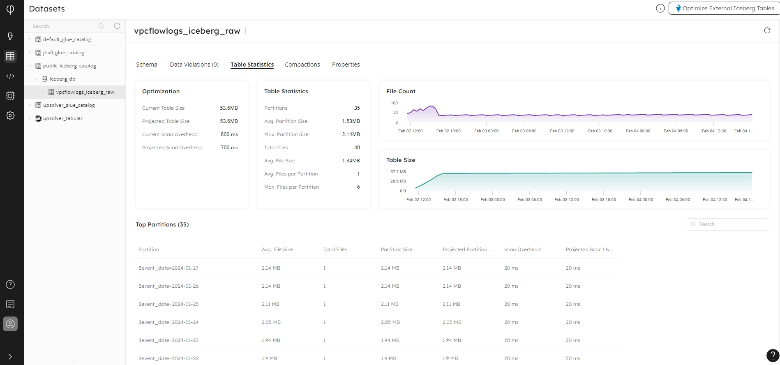Switch to the Compactions tab
This screenshot has height=365, width=780.
[302, 65]
